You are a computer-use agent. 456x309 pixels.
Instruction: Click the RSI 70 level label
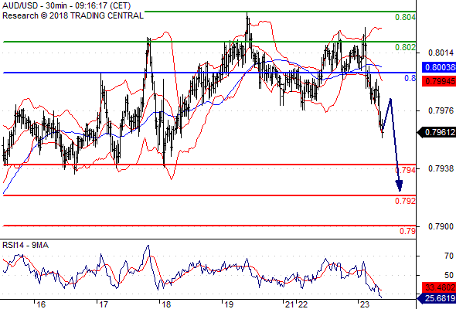point(449,256)
